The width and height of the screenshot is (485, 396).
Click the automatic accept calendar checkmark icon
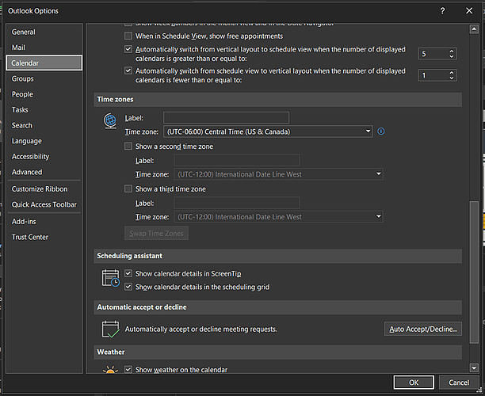[x=110, y=329]
